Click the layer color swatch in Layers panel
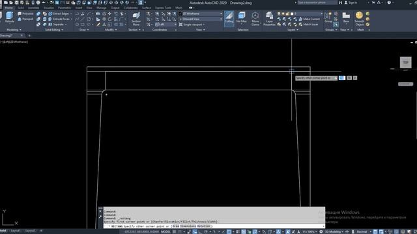This screenshot has width=417, height=234. coord(292,14)
